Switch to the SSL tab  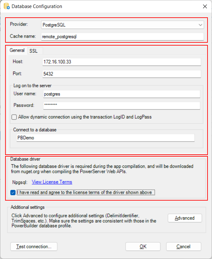(x=34, y=51)
